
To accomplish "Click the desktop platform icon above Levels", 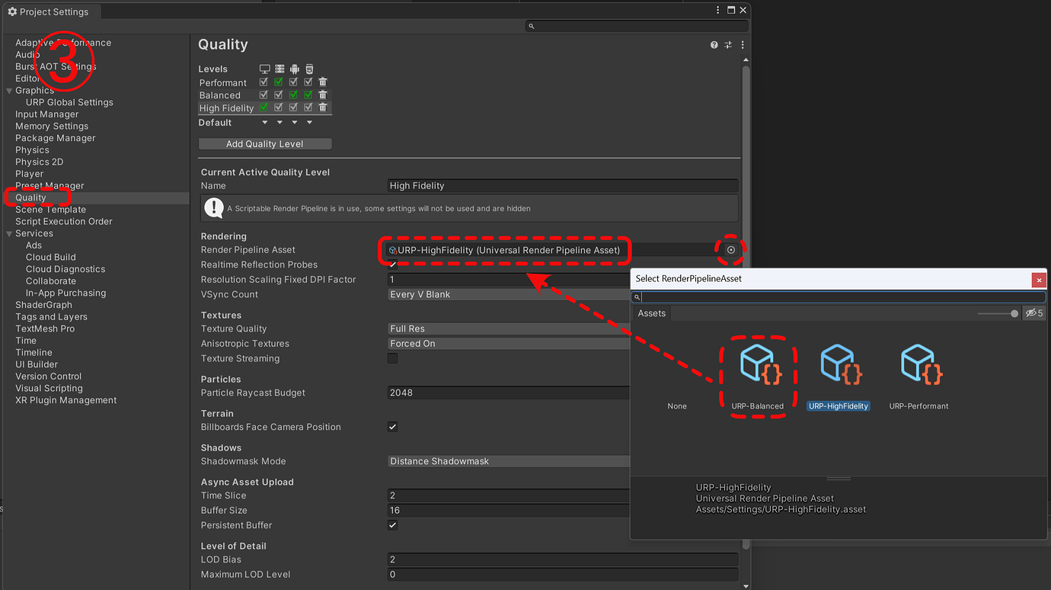I will click(x=264, y=69).
